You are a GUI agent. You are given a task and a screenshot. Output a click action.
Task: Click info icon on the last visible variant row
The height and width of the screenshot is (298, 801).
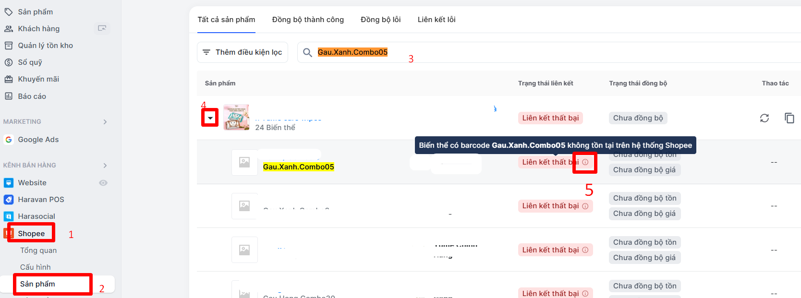pyautogui.click(x=585, y=294)
